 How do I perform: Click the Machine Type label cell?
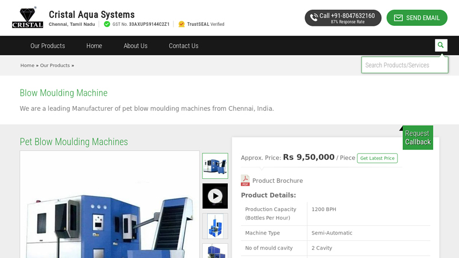tap(274, 233)
